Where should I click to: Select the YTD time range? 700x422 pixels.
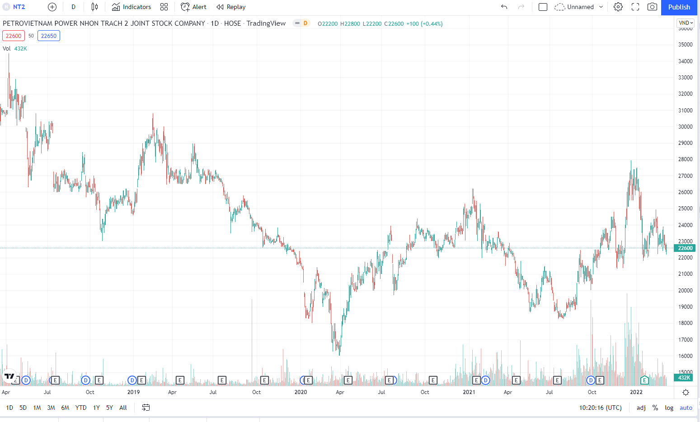point(81,408)
